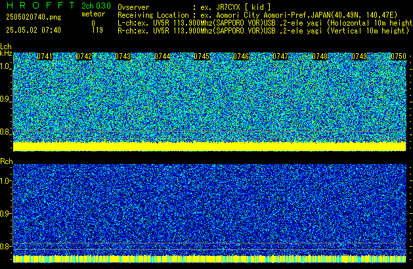Screen dimensions: 413x269
Task: Click the 0.8 tick on Rch axis
Action: tap(5, 246)
